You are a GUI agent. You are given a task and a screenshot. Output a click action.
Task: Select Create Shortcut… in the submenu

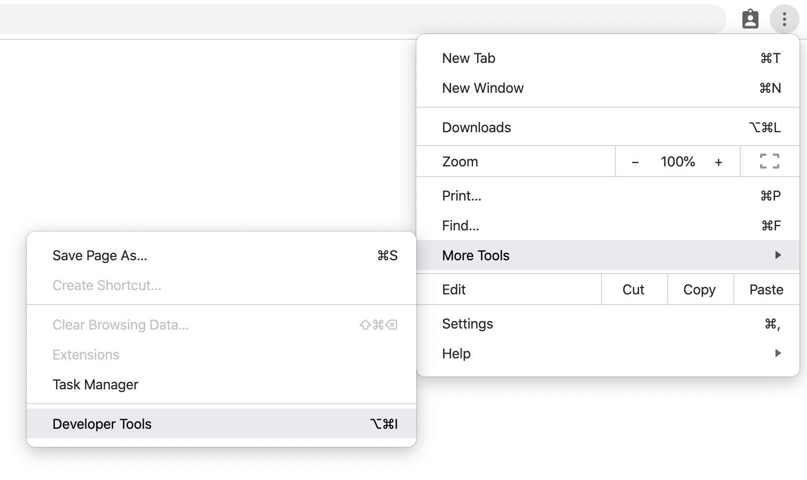(x=221, y=285)
